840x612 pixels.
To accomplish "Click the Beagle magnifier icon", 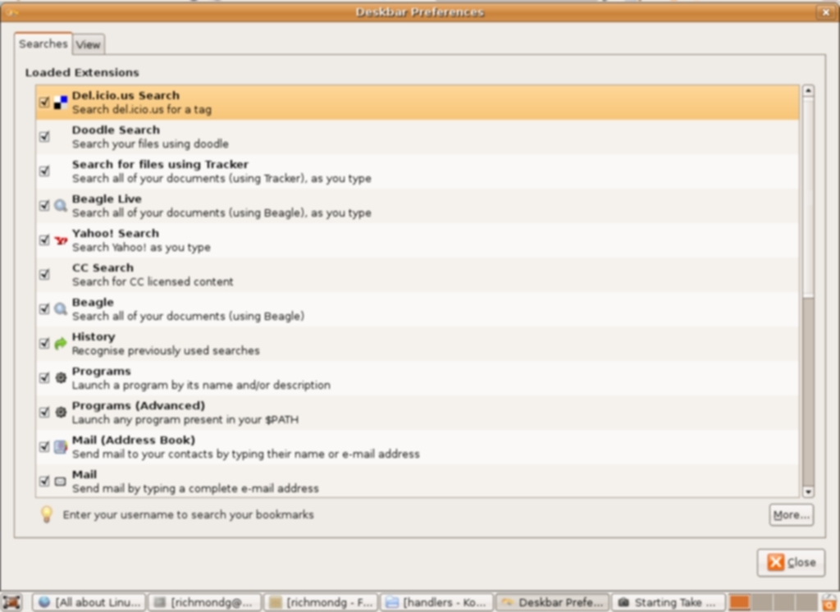I will pyautogui.click(x=61, y=309).
